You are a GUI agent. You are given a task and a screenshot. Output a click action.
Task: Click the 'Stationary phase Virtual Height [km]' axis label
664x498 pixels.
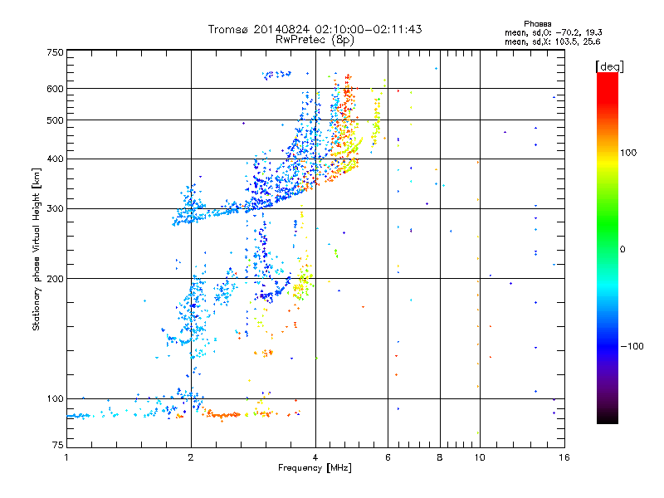37,250
